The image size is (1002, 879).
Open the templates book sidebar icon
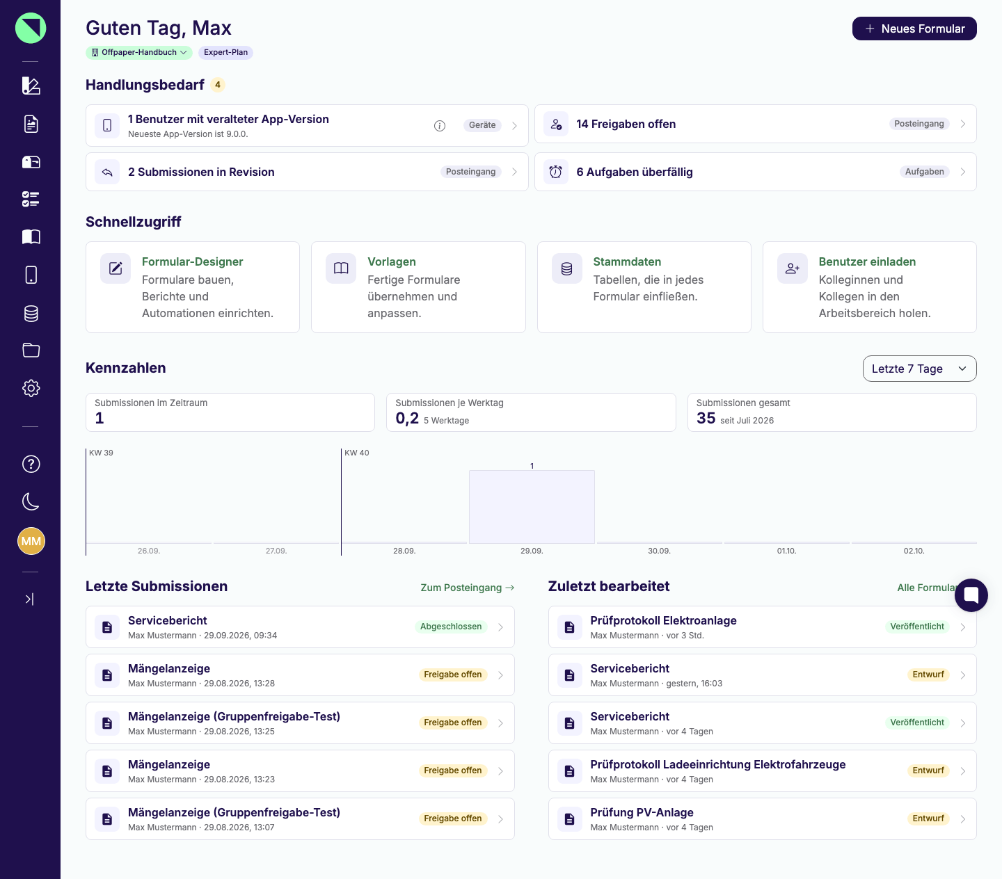[x=31, y=237]
